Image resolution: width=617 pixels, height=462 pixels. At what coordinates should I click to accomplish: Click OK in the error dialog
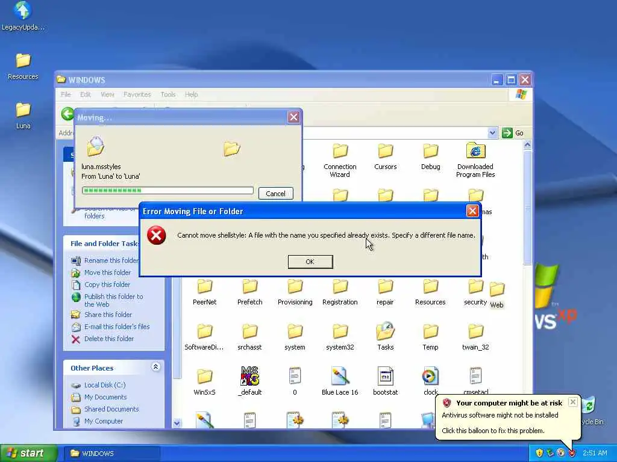click(x=310, y=262)
